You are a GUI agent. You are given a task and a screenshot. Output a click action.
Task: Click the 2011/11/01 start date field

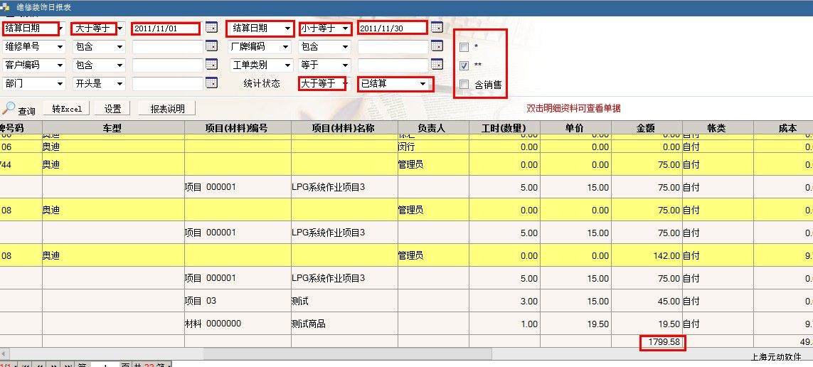[165, 28]
